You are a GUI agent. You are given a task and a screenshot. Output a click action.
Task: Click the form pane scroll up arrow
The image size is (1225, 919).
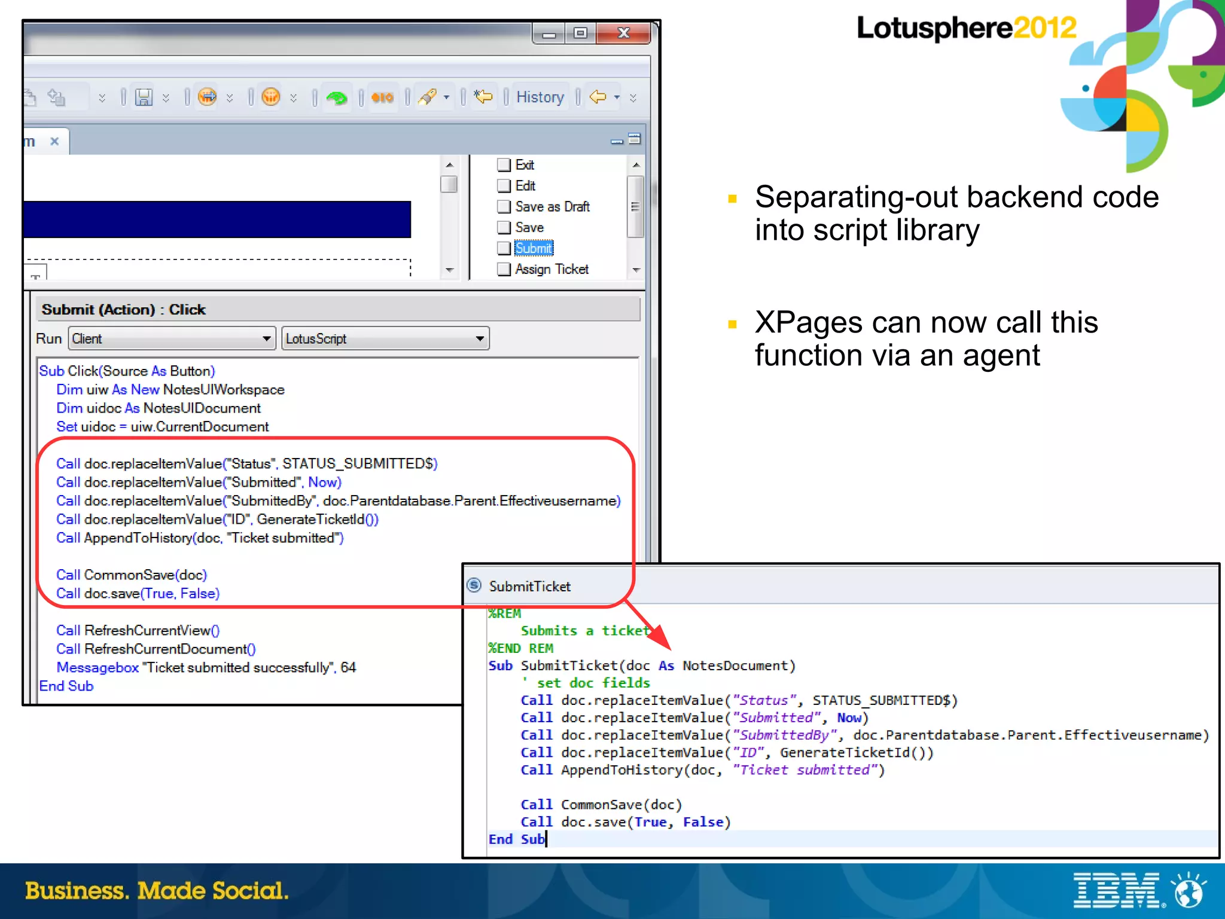point(450,164)
